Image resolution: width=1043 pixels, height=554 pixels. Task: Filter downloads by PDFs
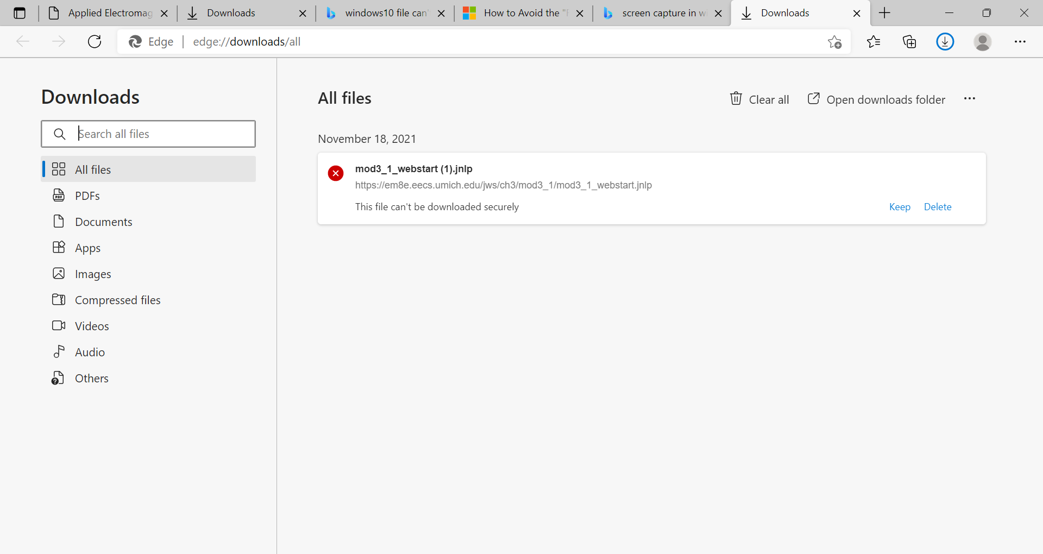coord(87,196)
